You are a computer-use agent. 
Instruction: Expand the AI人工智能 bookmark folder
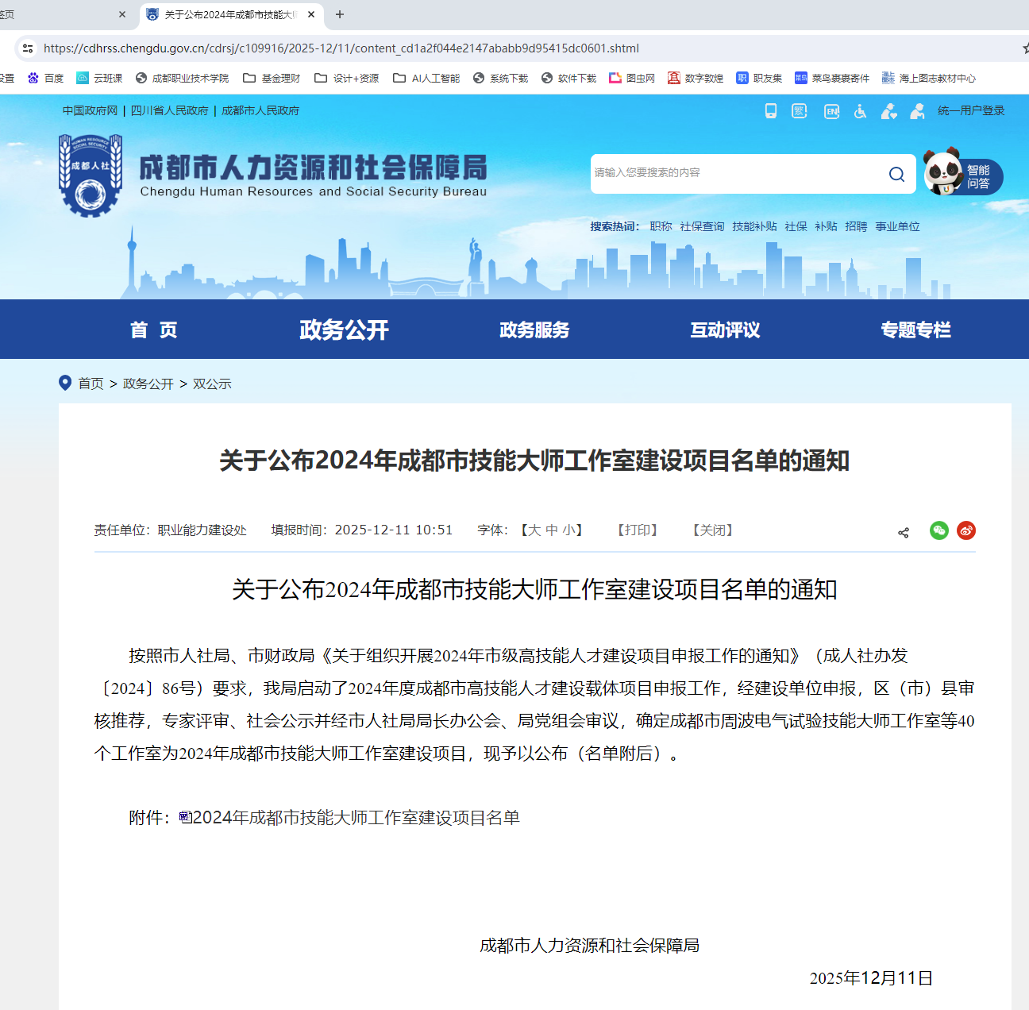click(426, 78)
